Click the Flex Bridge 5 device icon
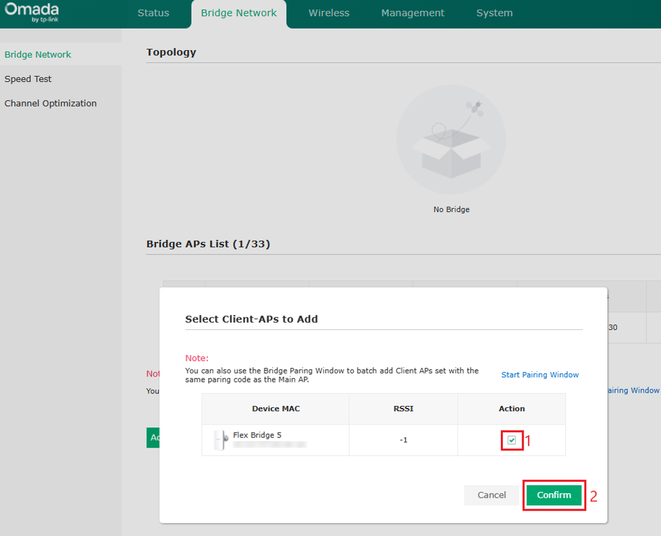The height and width of the screenshot is (536, 661). (x=221, y=440)
